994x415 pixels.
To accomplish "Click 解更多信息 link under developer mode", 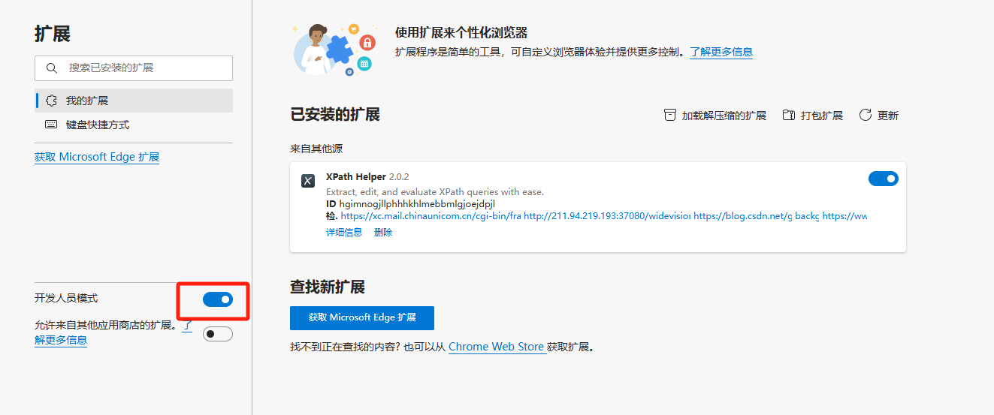I will pos(61,340).
